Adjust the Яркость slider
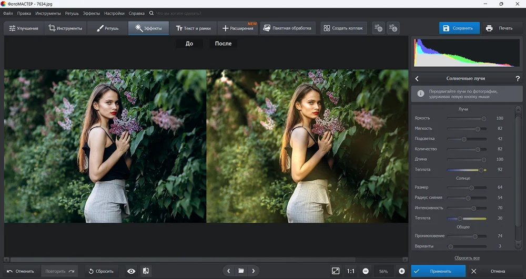The image size is (526, 279). [466, 118]
